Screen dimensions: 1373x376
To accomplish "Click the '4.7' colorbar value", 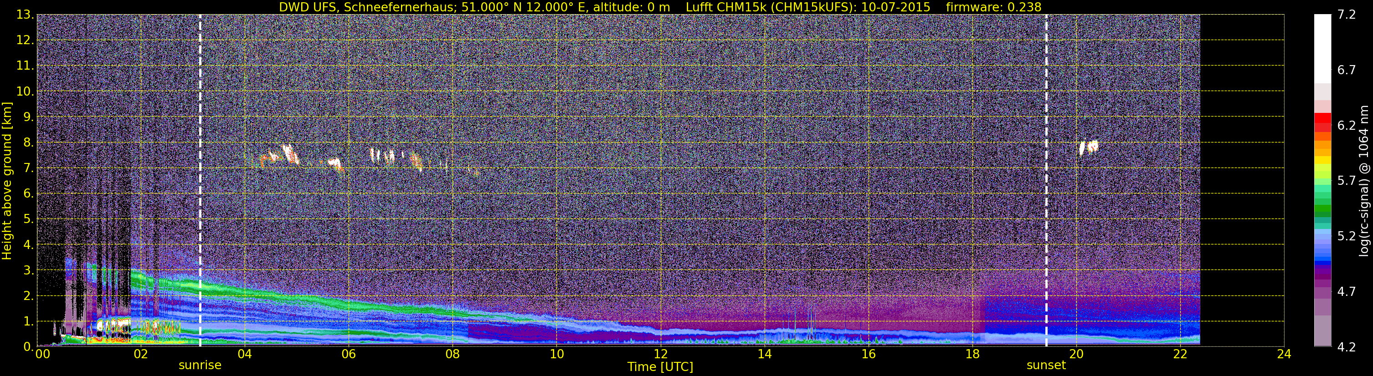I will 1347,291.
